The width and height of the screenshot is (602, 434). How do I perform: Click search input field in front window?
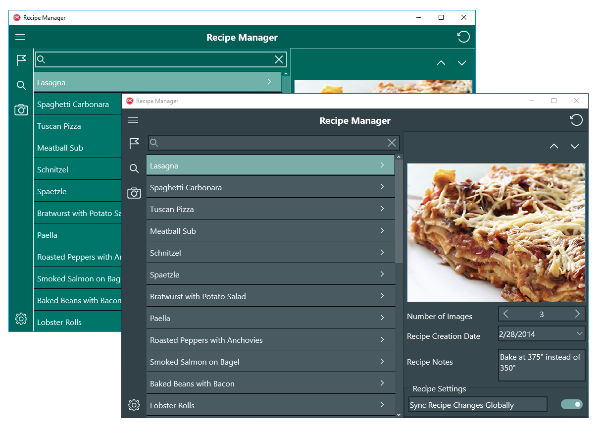point(274,143)
